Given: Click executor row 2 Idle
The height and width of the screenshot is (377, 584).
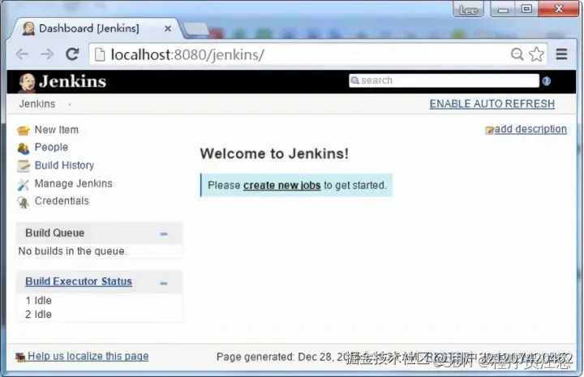Looking at the screenshot, I should (39, 315).
